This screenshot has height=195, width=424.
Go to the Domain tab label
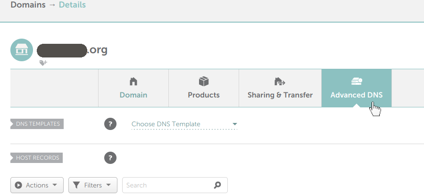pos(133,95)
